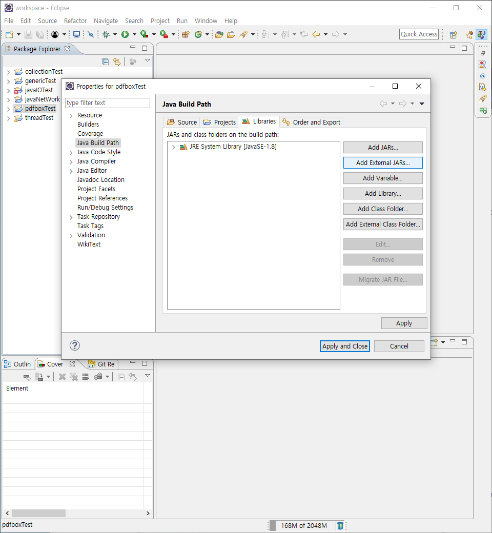Click the heap status memory bar
The height and width of the screenshot is (533, 492).
(301, 525)
